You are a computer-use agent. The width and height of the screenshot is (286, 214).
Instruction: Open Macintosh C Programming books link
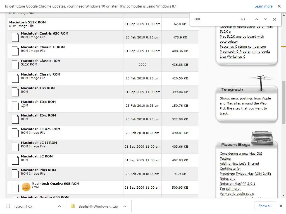point(245,52)
